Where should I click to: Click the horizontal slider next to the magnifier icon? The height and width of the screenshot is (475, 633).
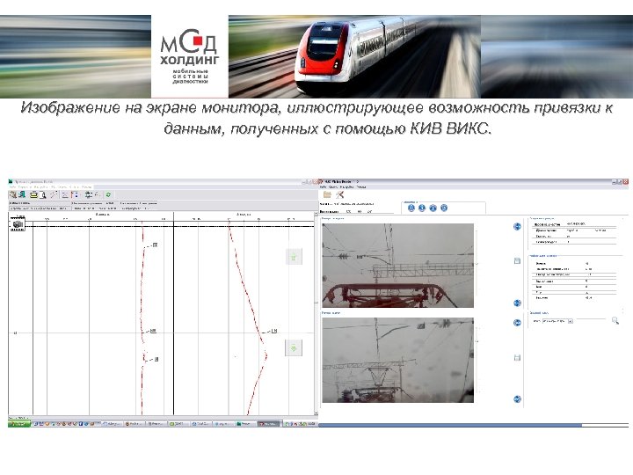click(592, 319)
